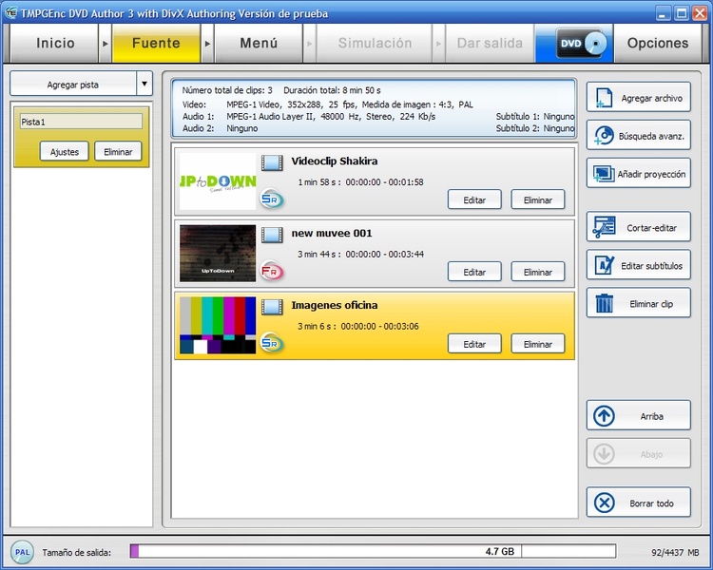Click Editar for Videoclip Shakira

point(474,199)
